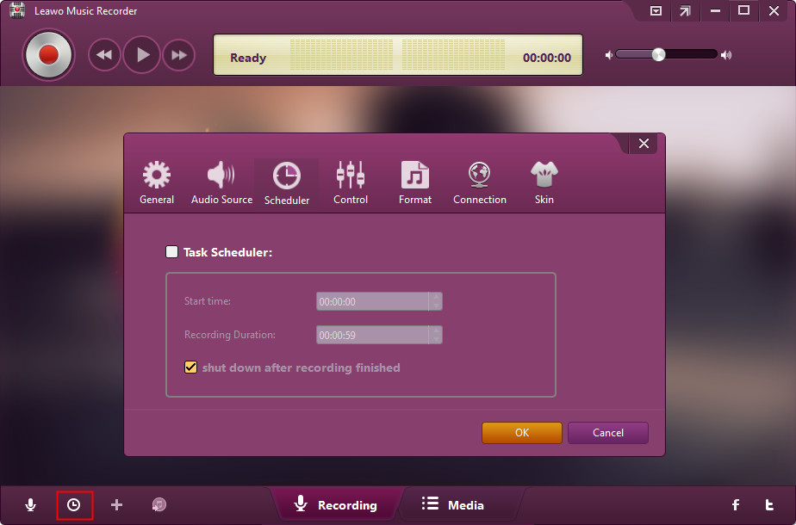
Task: Open the recording task scheduler clock icon
Action: pos(74,504)
